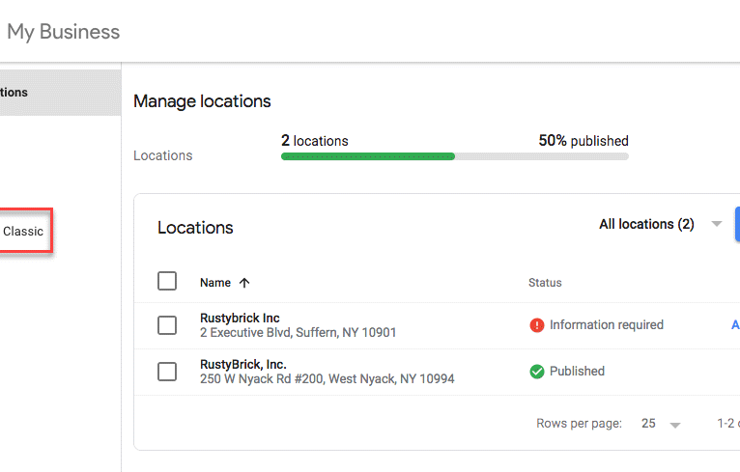Open the Classic item in the sidebar
The image size is (740, 472).
23,232
